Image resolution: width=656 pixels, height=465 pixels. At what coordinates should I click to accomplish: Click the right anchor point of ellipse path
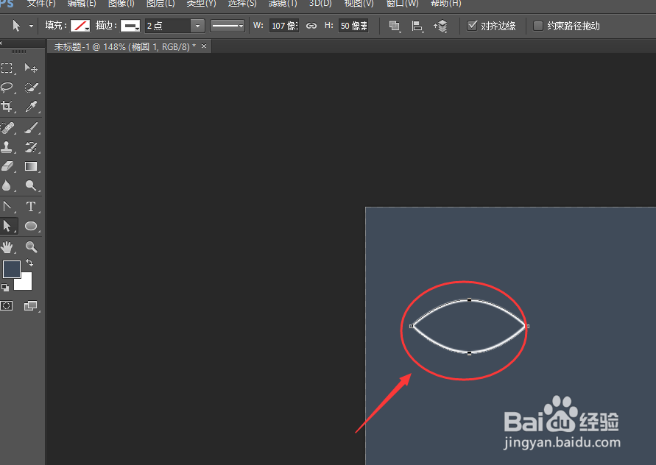(527, 326)
